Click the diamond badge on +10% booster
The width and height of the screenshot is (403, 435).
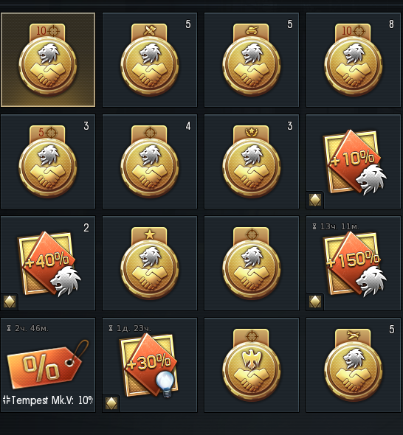[x=315, y=200]
